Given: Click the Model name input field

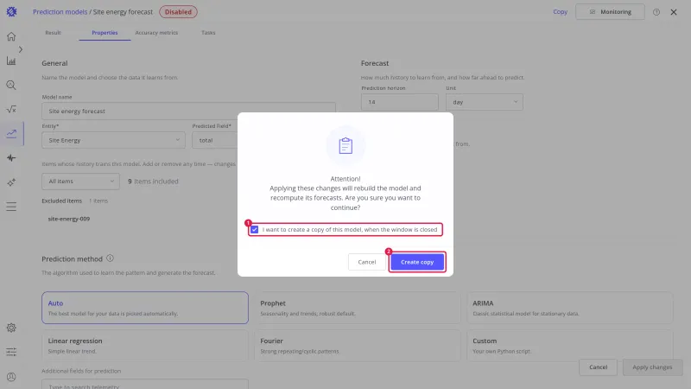Looking at the screenshot, I should (x=188, y=112).
